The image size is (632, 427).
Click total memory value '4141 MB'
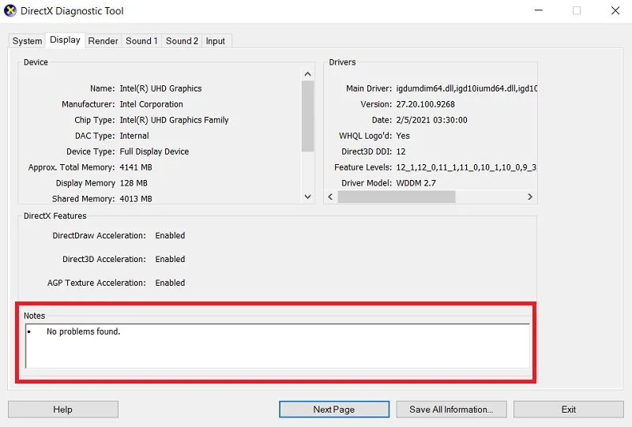tap(136, 167)
